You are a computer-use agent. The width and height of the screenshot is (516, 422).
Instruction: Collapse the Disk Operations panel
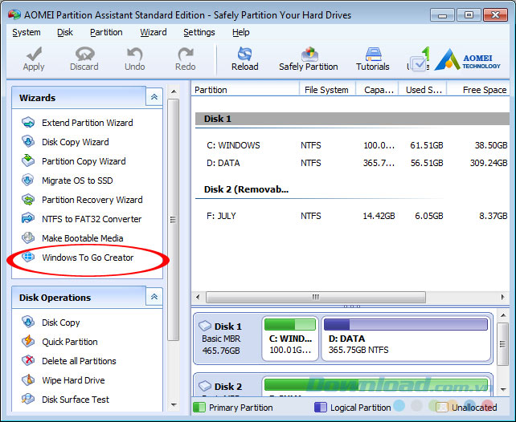[x=154, y=298]
